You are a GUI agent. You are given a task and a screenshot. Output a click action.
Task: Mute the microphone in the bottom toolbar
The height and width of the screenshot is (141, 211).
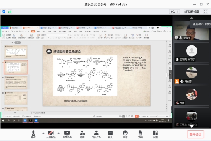[33, 135]
